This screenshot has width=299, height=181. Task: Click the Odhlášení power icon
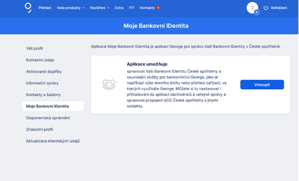(x=266, y=8)
